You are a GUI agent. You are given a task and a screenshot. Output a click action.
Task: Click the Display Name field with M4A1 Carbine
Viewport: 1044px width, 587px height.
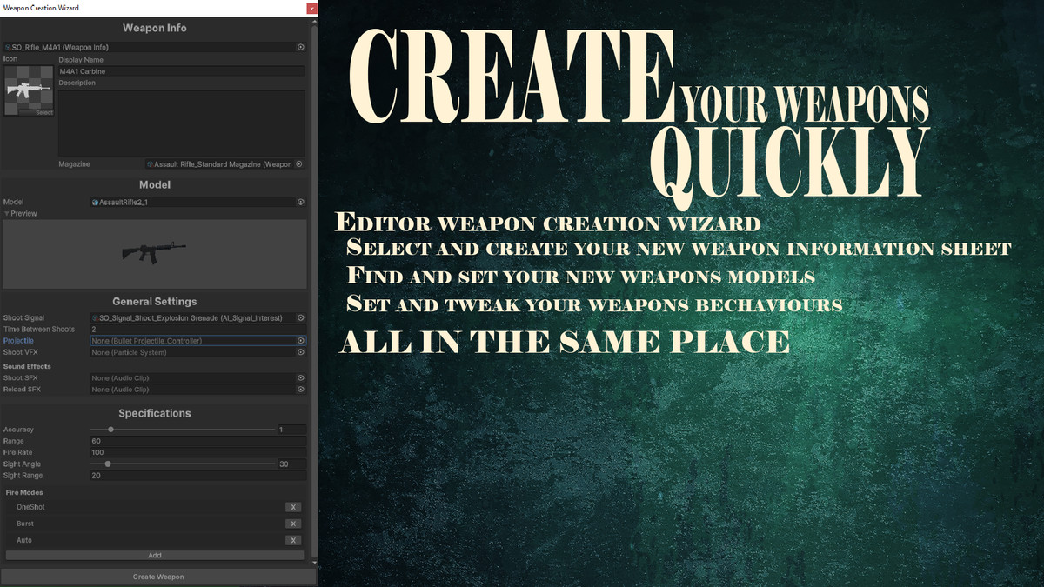point(182,71)
